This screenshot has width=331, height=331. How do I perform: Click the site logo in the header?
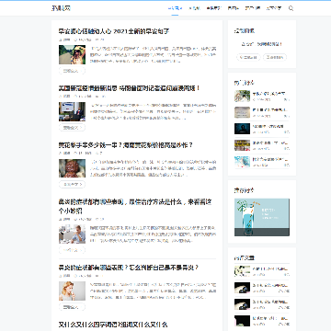tap(61, 8)
